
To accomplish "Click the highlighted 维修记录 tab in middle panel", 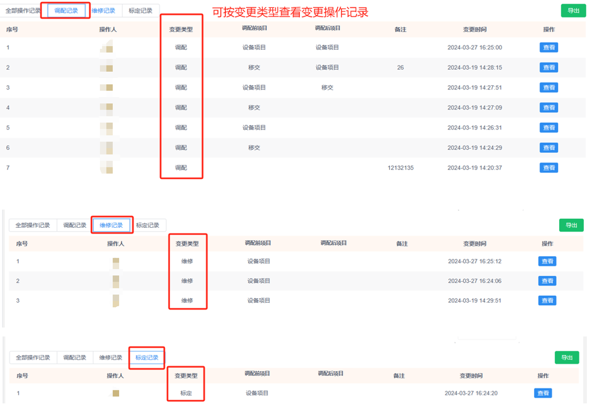I will 111,225.
